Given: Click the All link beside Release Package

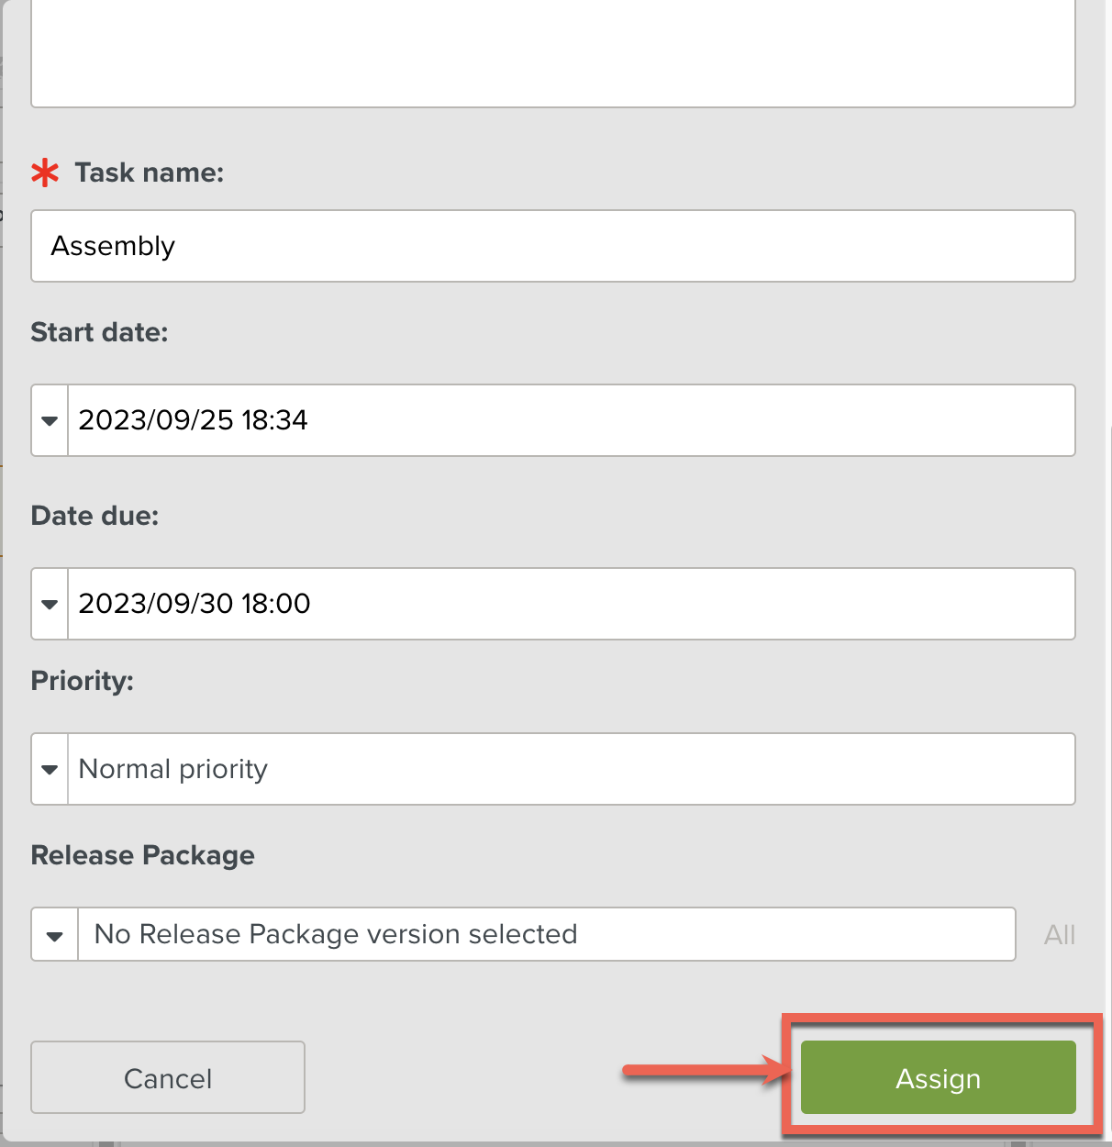Looking at the screenshot, I should tap(1059, 935).
